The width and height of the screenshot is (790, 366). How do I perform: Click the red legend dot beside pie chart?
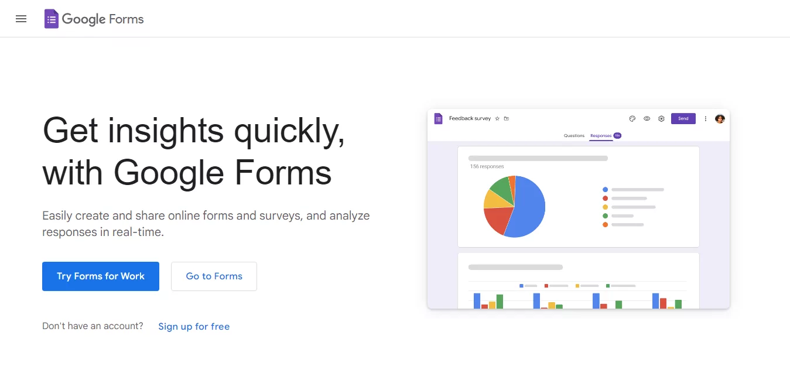tap(605, 199)
